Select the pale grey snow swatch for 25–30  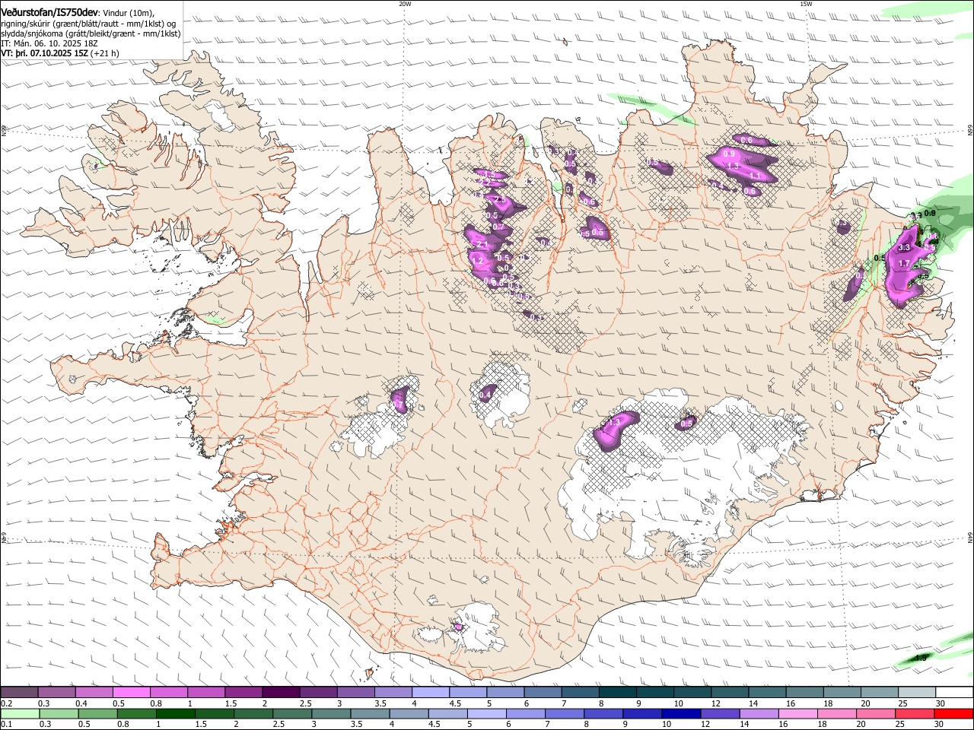[916, 692]
